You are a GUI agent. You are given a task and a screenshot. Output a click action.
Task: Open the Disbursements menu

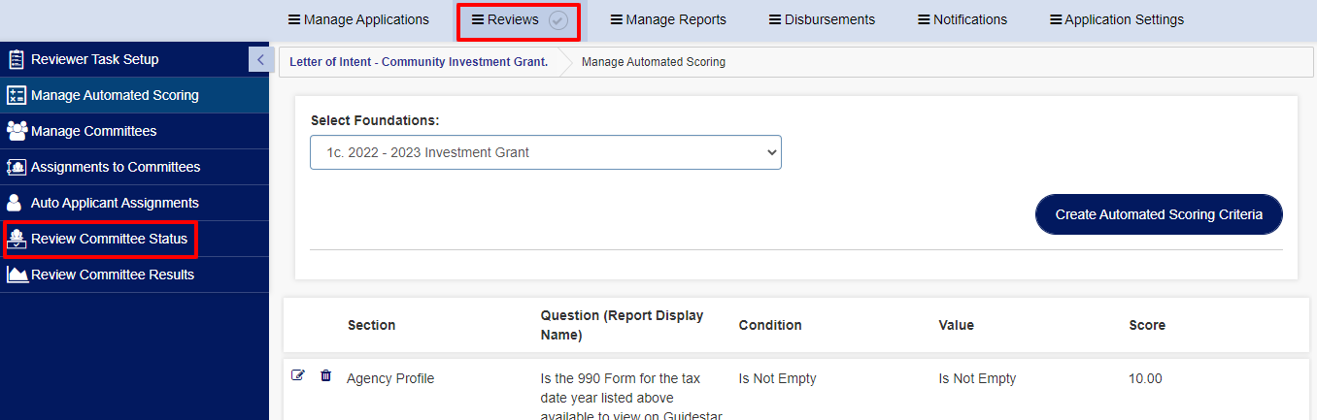click(x=822, y=19)
